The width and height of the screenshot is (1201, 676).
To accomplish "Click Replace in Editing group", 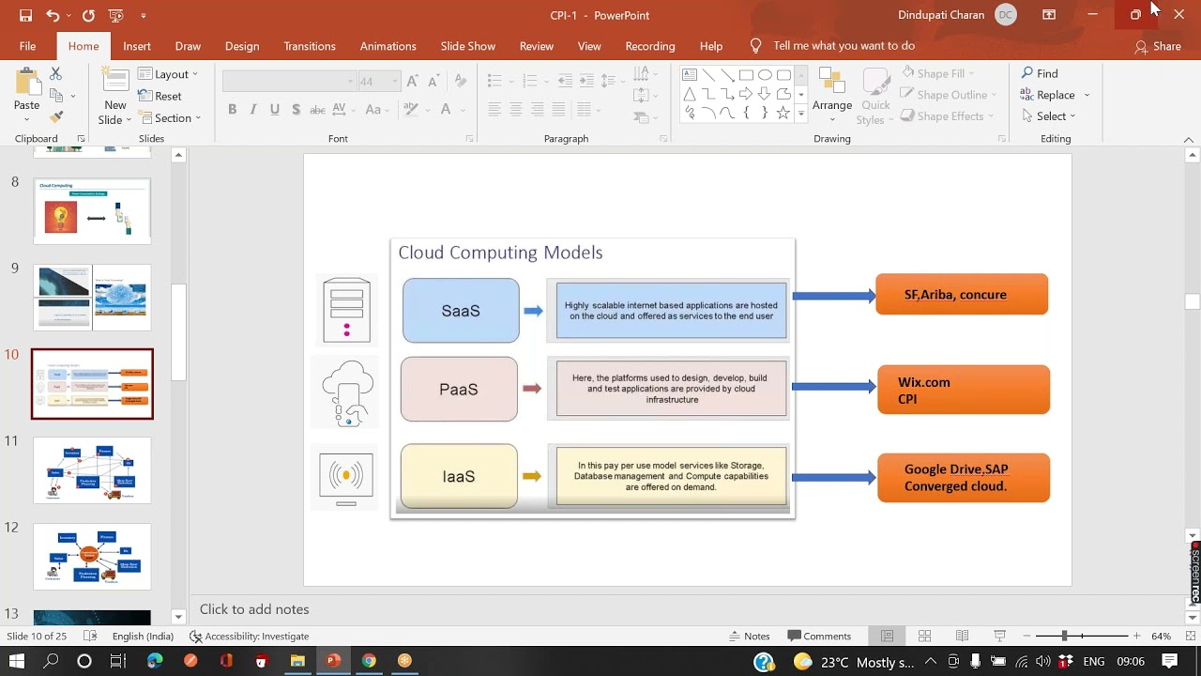I will (x=1047, y=95).
